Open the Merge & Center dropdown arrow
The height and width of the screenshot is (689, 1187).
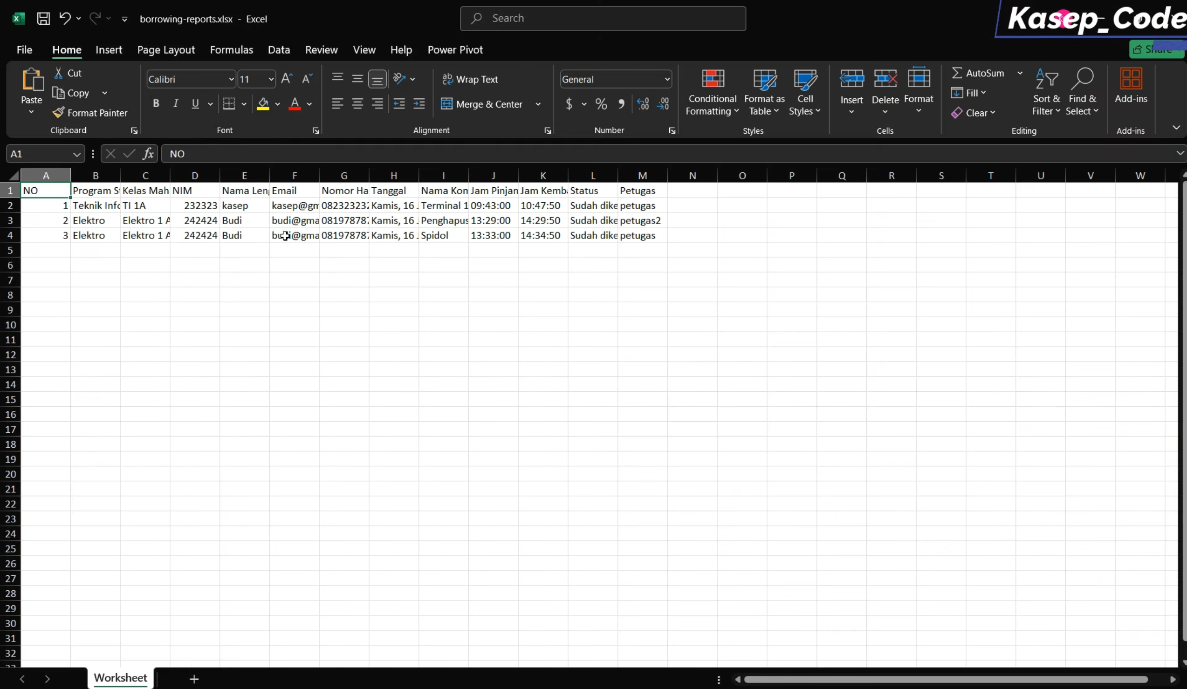pos(538,104)
